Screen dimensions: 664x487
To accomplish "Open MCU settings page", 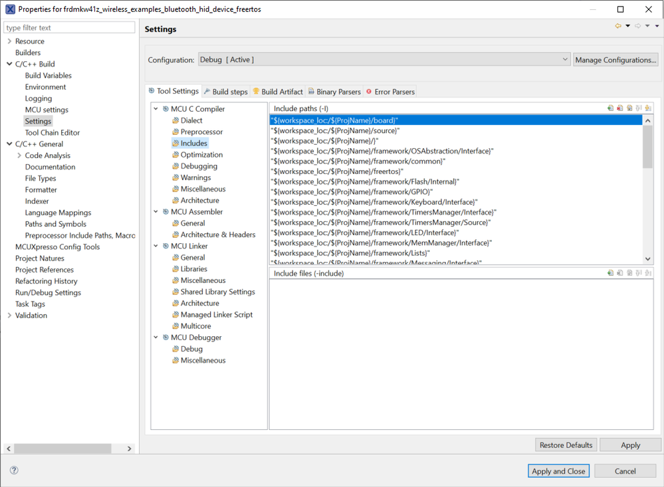I will click(x=47, y=110).
